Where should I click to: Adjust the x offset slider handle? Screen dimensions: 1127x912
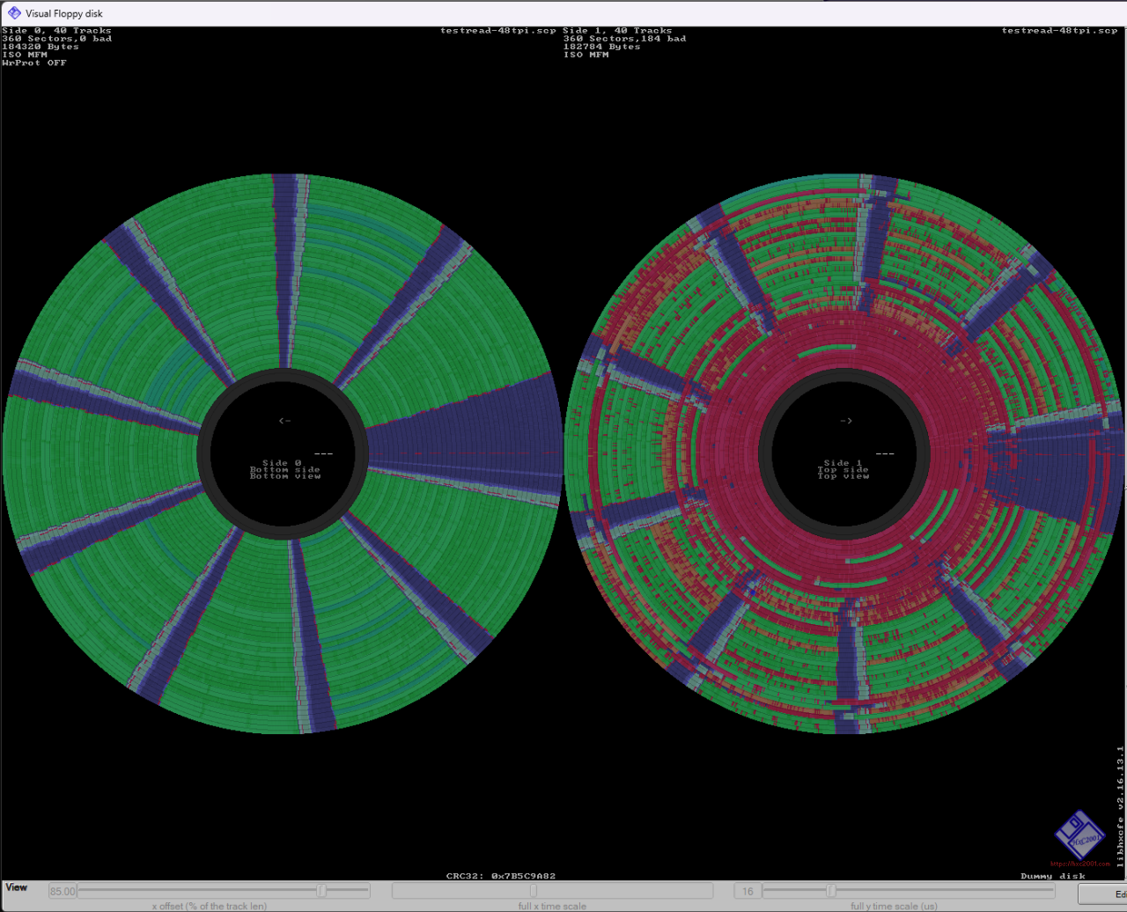(321, 891)
